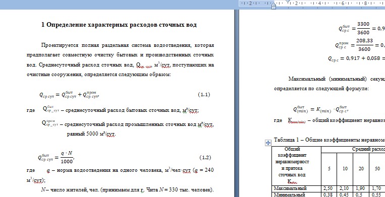Click table cell "0,45"

click(345, 194)
